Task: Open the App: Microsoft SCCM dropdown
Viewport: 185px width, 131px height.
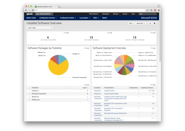Action: (x=44, y=14)
